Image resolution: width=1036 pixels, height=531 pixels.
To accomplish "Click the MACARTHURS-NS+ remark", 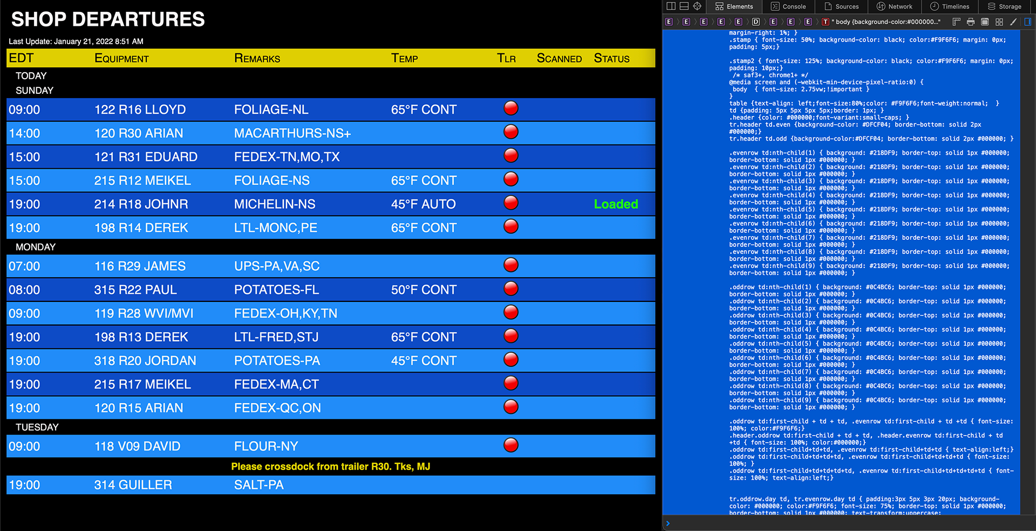I will (292, 133).
